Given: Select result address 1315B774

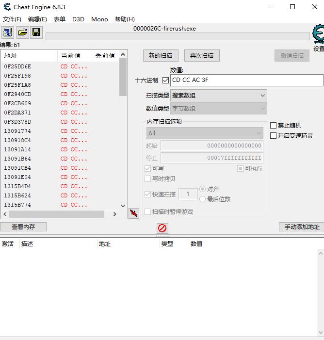Looking at the screenshot, I should tap(17, 205).
